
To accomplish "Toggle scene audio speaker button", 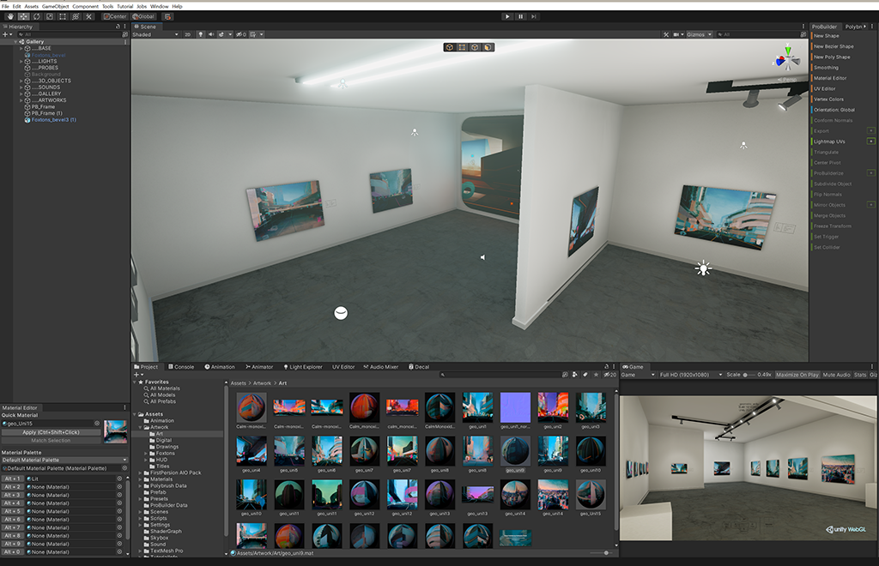I will pyautogui.click(x=211, y=34).
